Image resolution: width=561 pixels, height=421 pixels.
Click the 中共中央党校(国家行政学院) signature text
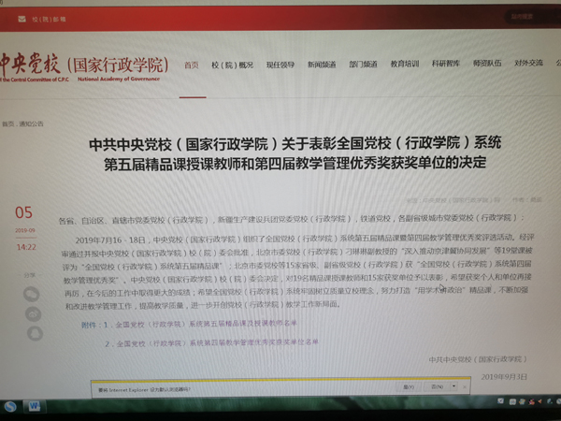478,359
